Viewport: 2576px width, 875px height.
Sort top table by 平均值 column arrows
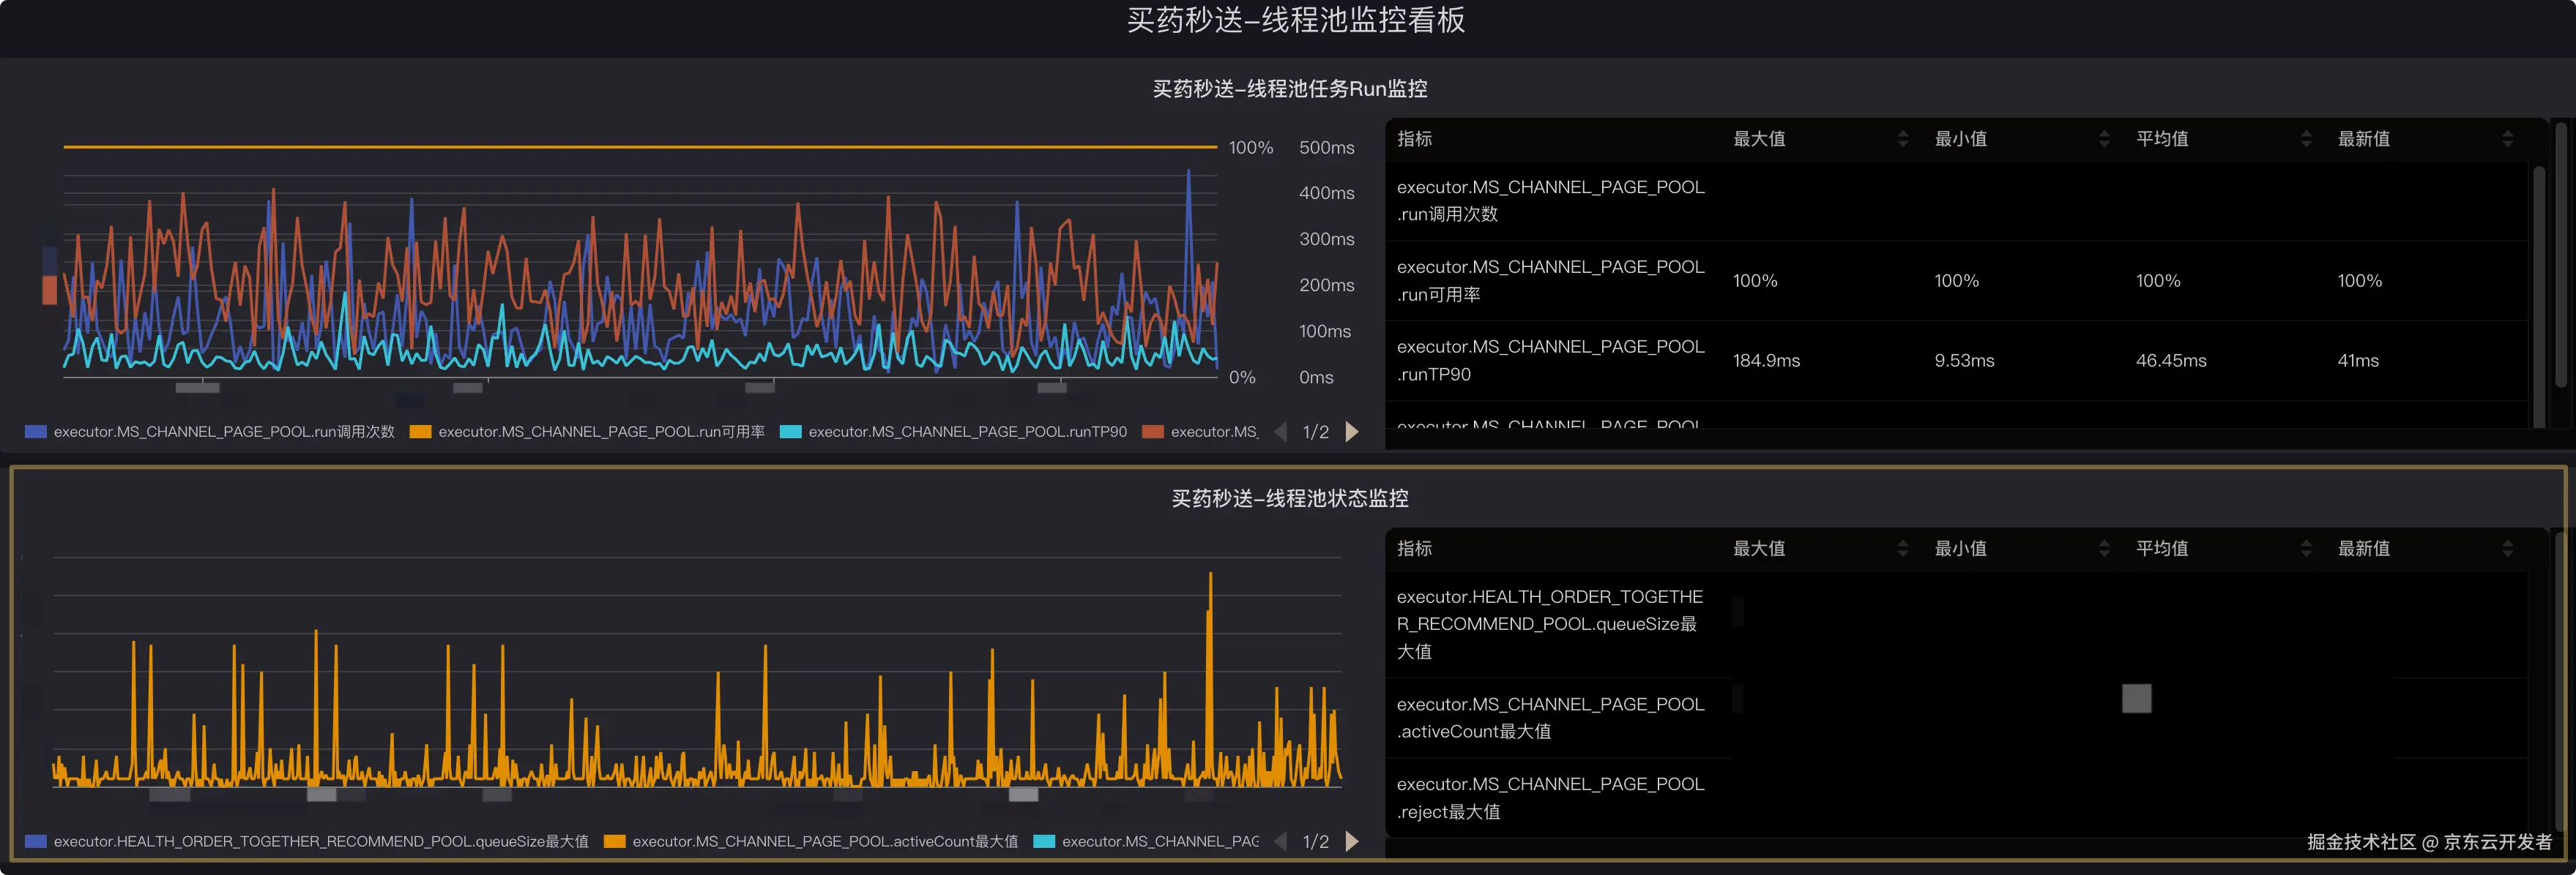click(x=2306, y=139)
